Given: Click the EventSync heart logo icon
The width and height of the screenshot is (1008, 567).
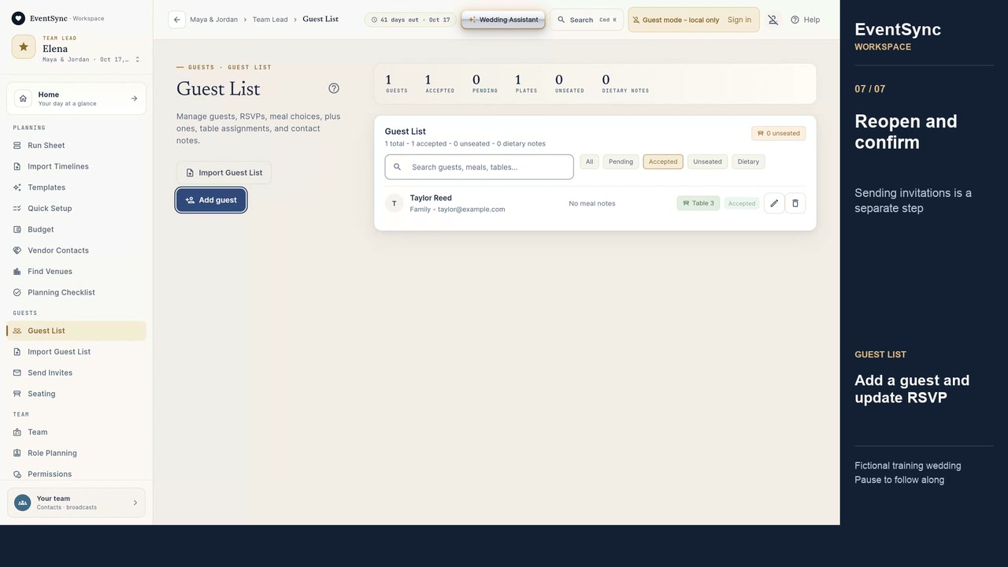Looking at the screenshot, I should (18, 19).
